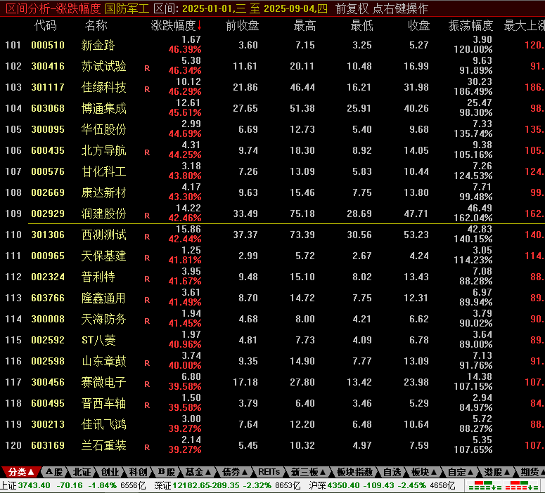This screenshot has width=545, height=493.
Task: Click the R marker of 北方导航
Action: pos(147,152)
